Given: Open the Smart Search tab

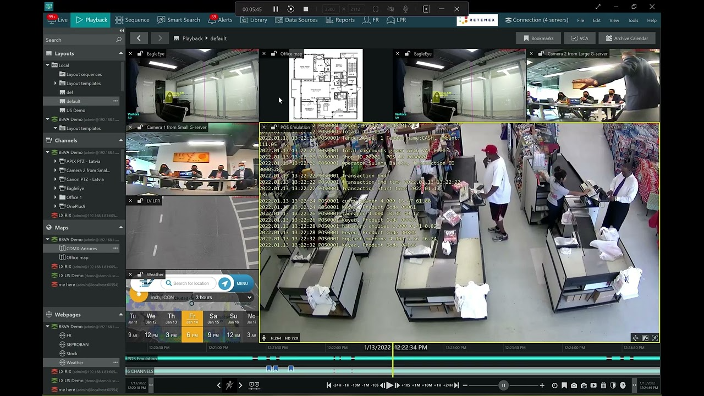Looking at the screenshot, I should pos(178,20).
